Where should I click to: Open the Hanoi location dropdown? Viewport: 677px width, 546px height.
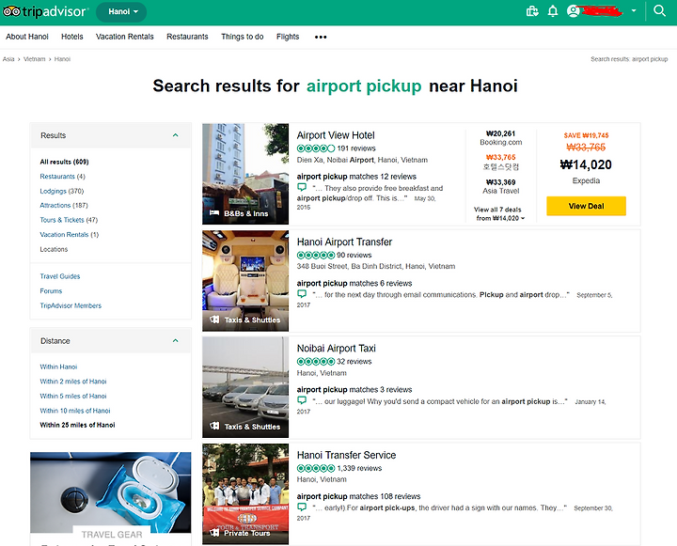click(x=121, y=11)
